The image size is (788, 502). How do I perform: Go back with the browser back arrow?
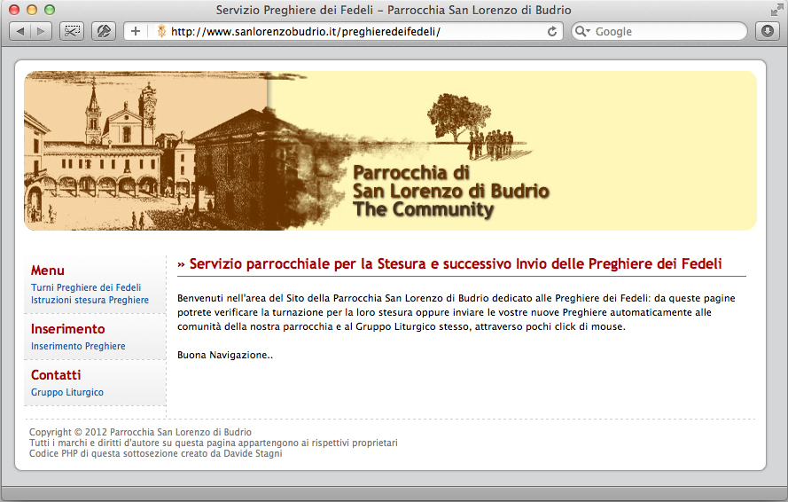20,31
